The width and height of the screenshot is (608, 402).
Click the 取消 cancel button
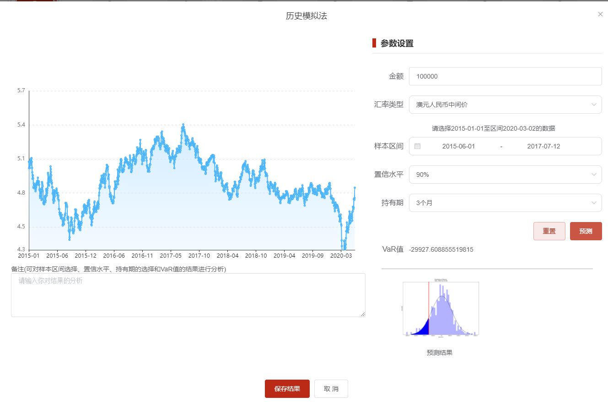331,389
